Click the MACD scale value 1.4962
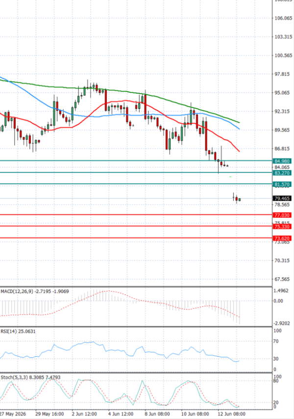Viewport: 294px width, 419px height. (x=281, y=291)
